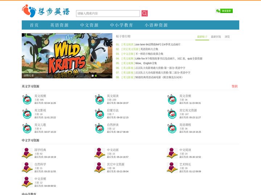
Task: Open the 汪汪队 第二部分 post link
Action: (x=163, y=73)
